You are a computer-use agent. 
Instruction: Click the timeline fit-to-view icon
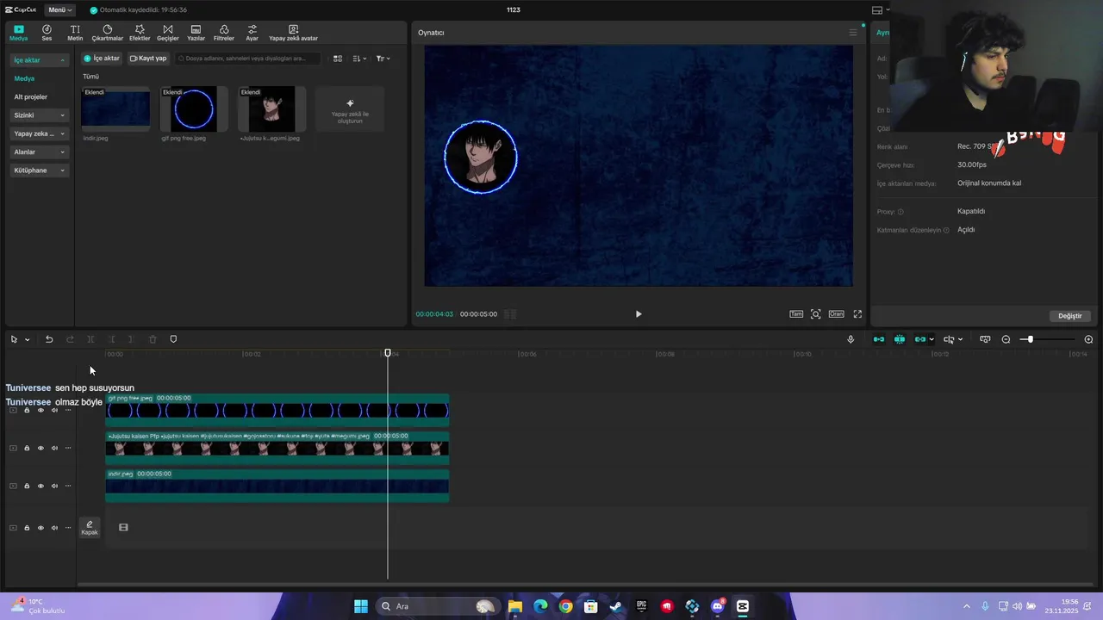985,339
